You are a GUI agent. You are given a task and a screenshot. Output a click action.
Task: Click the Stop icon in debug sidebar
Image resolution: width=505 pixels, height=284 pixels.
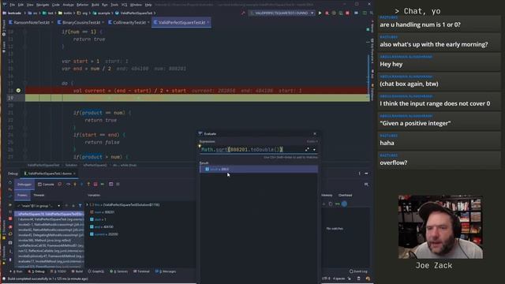coord(10,219)
